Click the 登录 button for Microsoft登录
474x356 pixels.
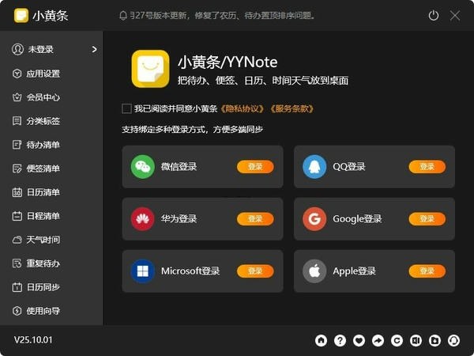(255, 271)
